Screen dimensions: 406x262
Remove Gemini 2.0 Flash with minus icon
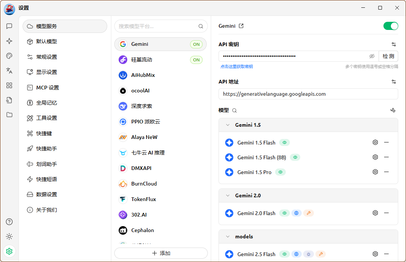pos(386,213)
